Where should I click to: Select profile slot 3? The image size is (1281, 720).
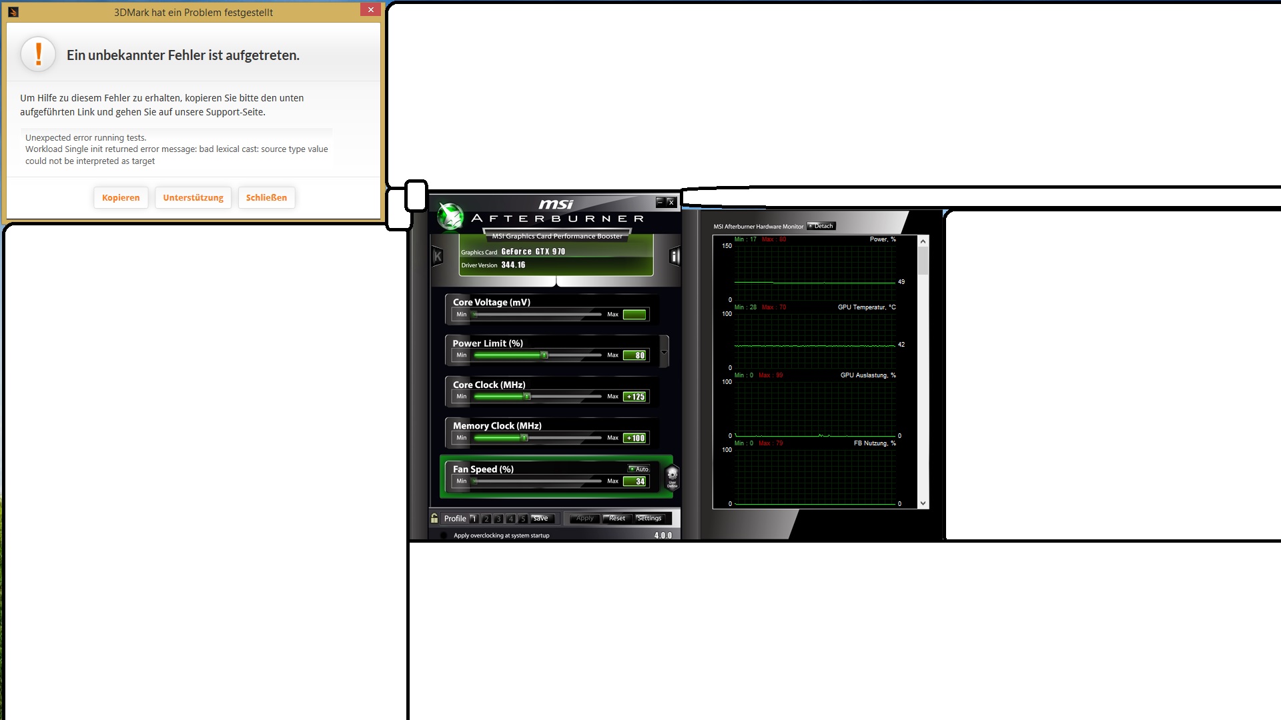pyautogui.click(x=498, y=519)
